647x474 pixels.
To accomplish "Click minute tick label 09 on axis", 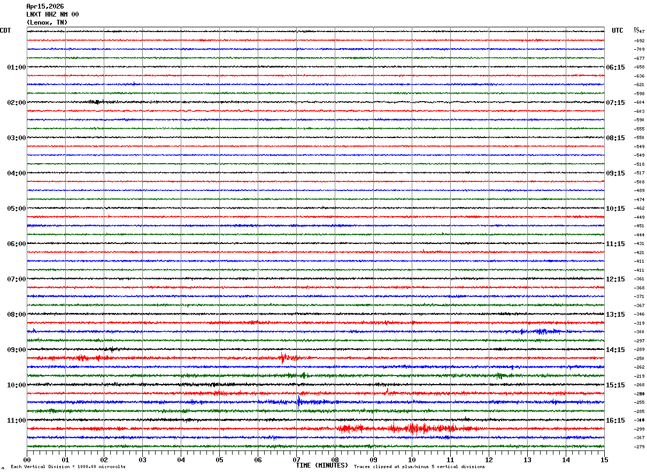I will (373, 460).
